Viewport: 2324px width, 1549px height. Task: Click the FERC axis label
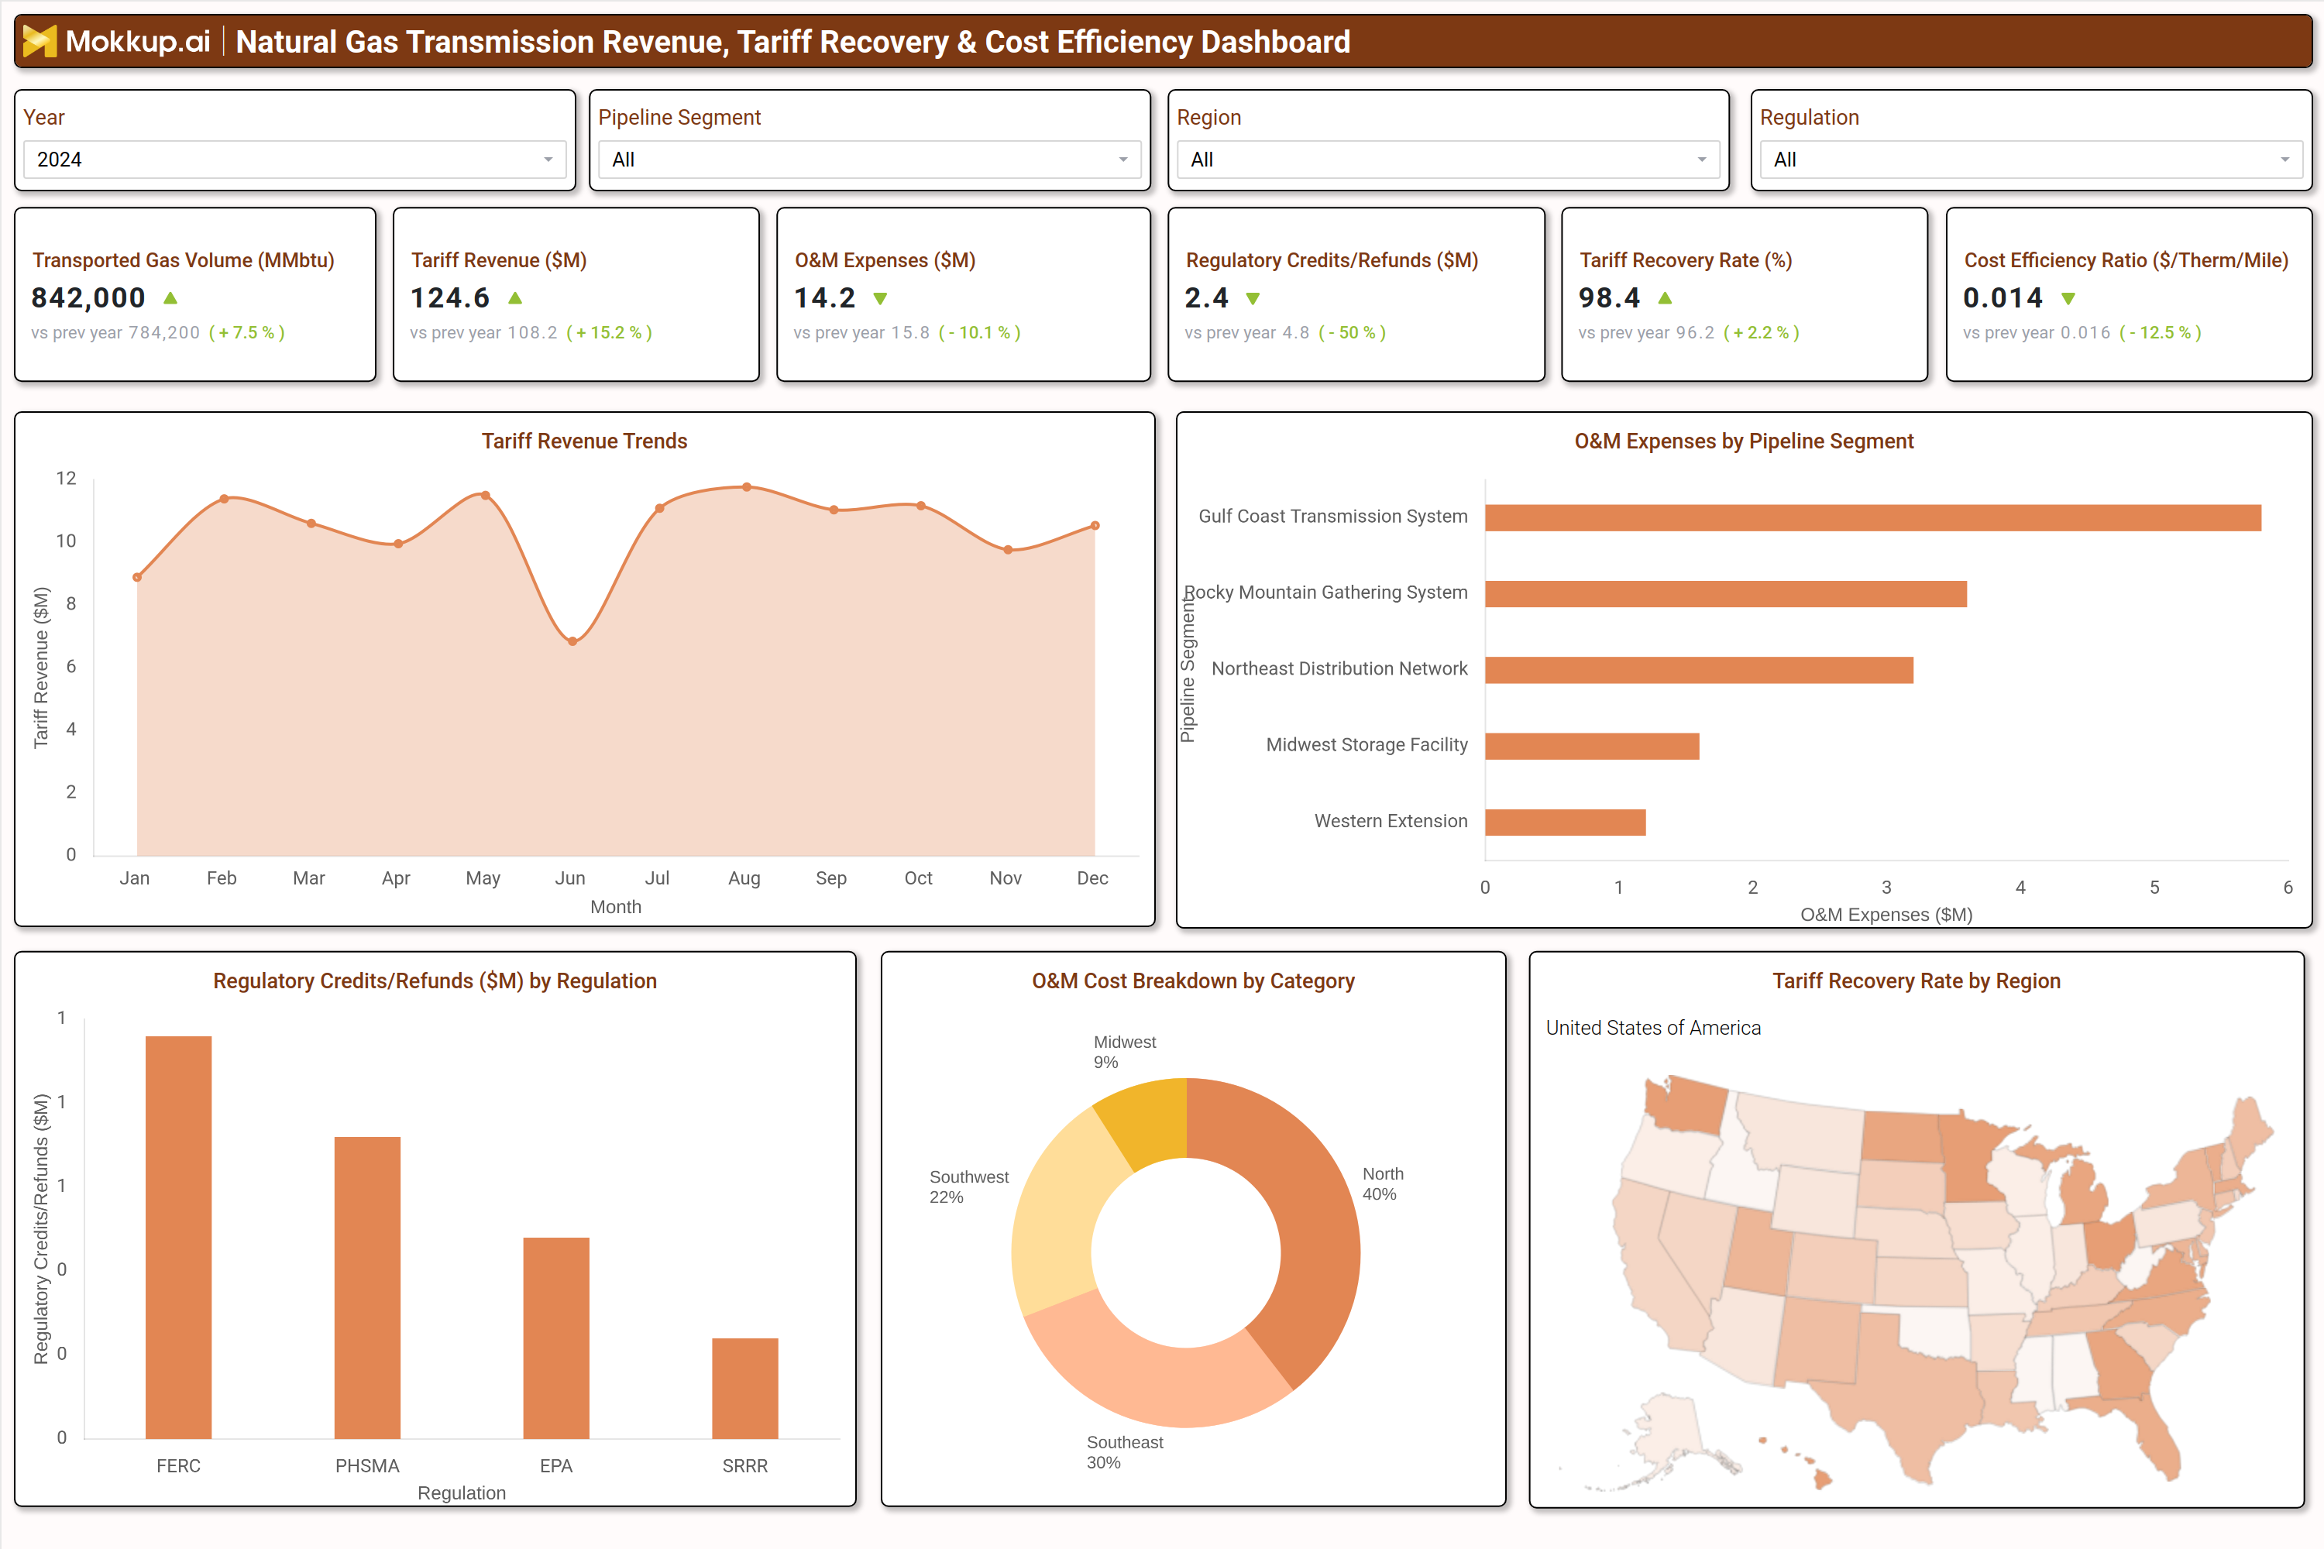coord(179,1466)
